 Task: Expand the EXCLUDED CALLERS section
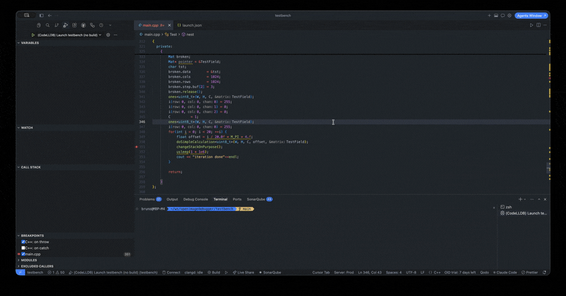(x=75, y=266)
